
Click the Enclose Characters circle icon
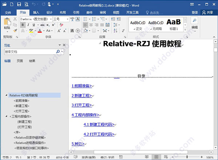[78, 31]
